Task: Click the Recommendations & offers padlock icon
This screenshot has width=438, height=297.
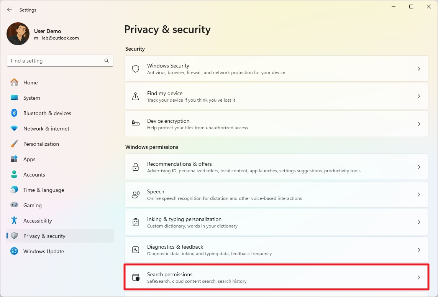Action: pyautogui.click(x=135, y=167)
